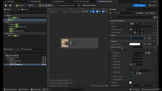The width and height of the screenshot is (162, 91).
Task: Start Play in Editor
Action: click(40, 5)
